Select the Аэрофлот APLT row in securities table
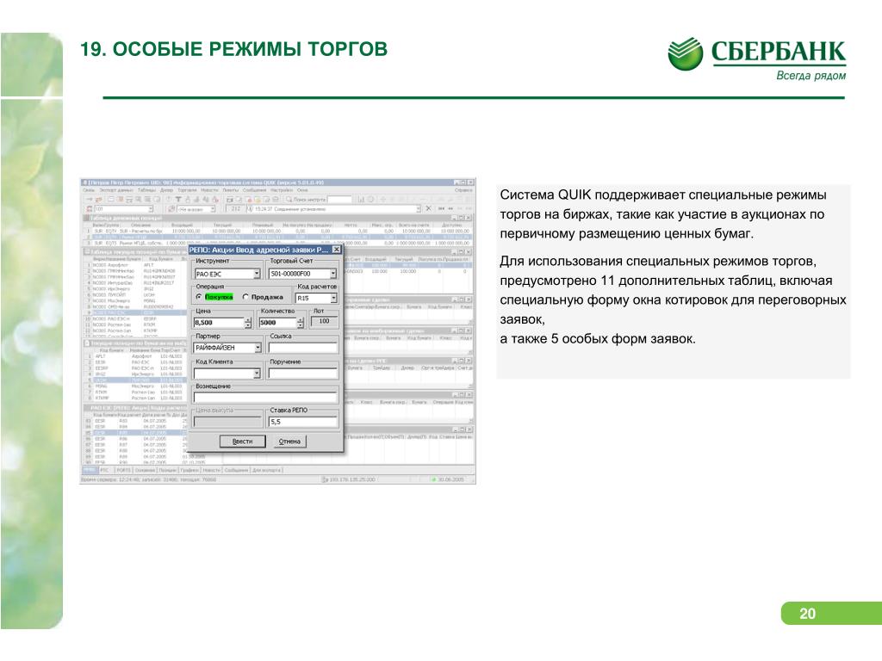 (x=135, y=265)
